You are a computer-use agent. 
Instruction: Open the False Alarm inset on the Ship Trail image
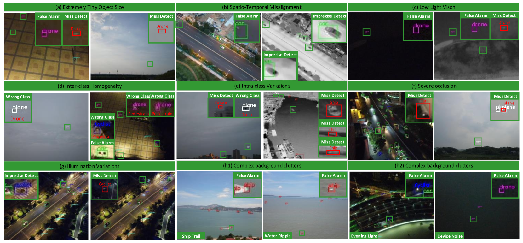pos(248,185)
